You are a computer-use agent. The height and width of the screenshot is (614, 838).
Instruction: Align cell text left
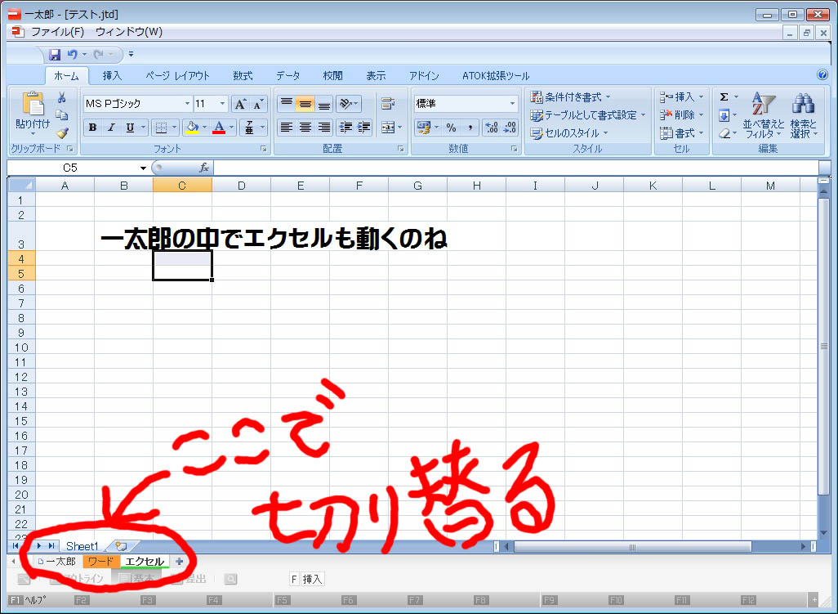[287, 128]
